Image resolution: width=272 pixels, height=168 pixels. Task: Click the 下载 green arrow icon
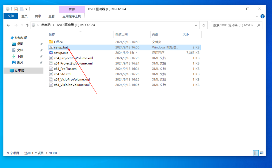pos(14,56)
